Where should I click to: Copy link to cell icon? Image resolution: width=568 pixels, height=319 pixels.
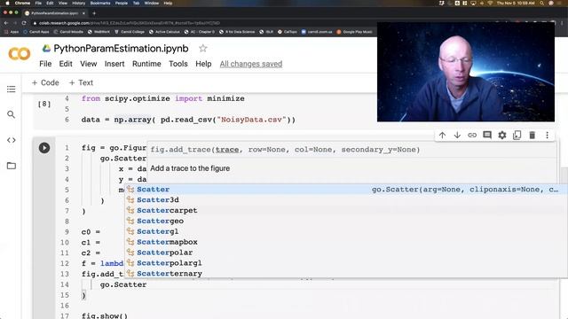(x=472, y=136)
